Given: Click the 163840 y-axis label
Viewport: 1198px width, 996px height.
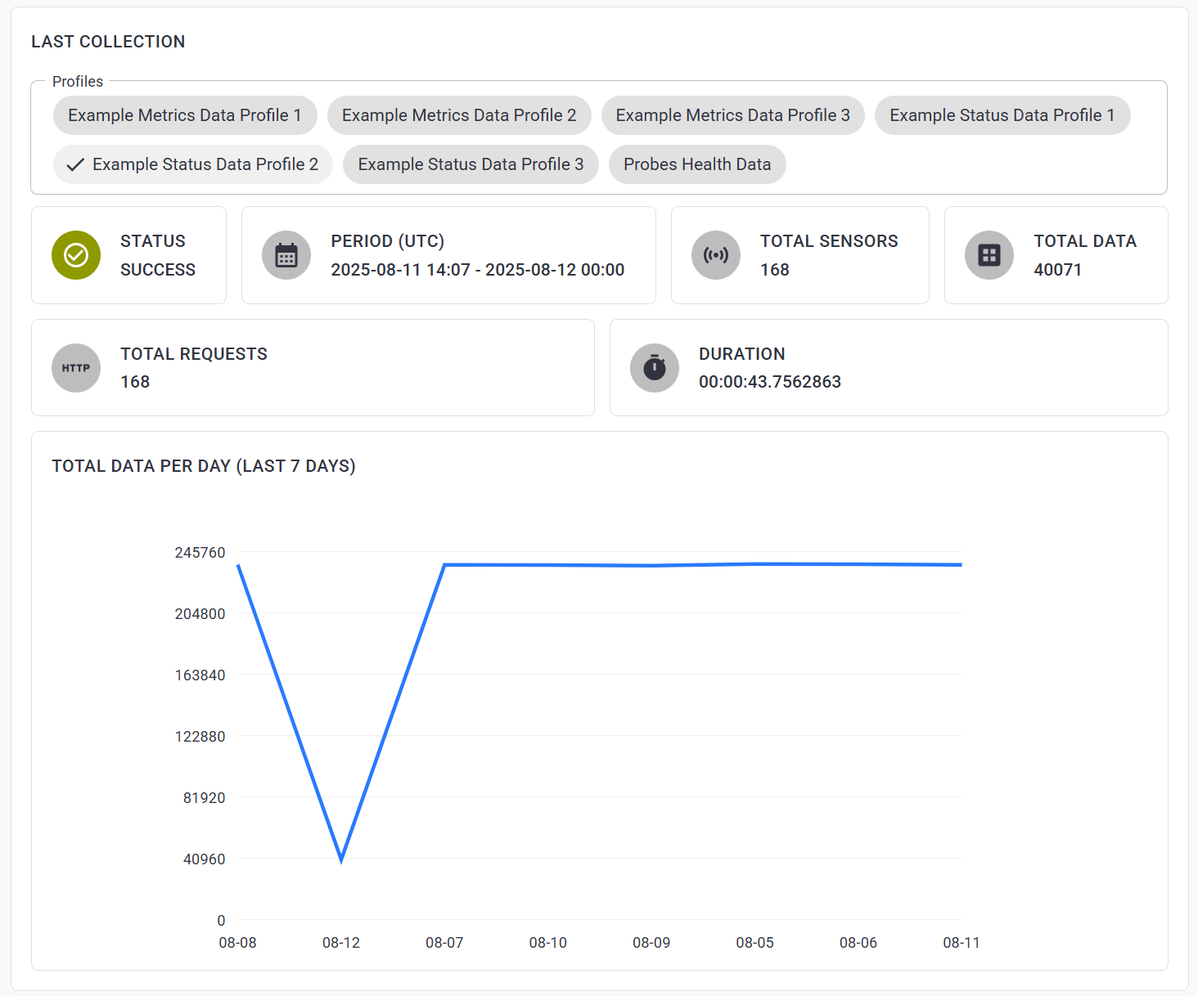Looking at the screenshot, I should tap(200, 675).
